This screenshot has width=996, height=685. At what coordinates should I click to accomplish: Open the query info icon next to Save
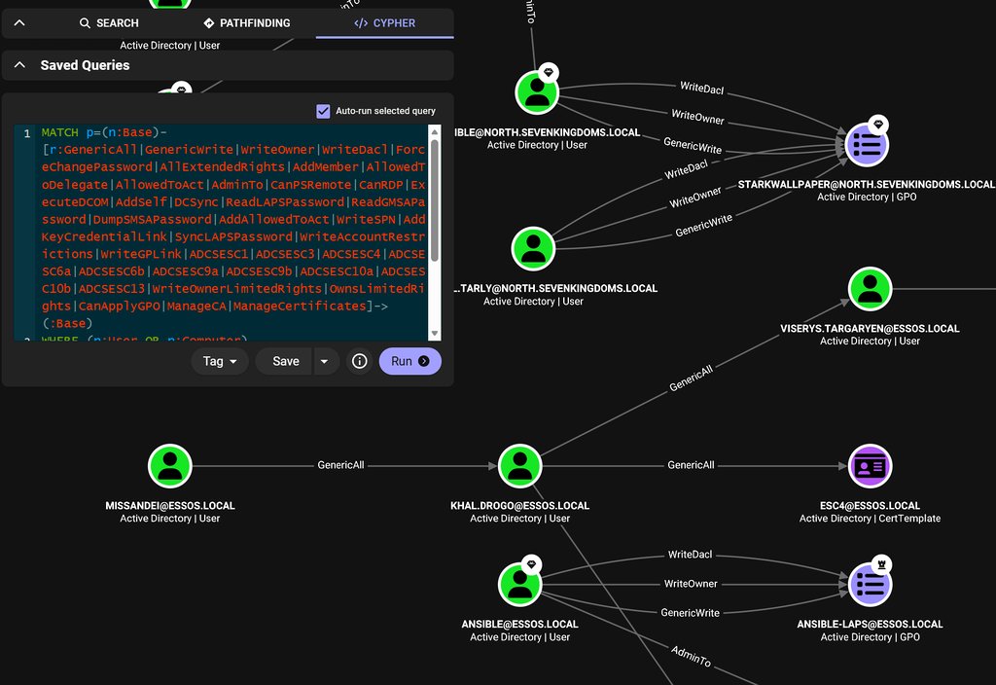click(360, 361)
